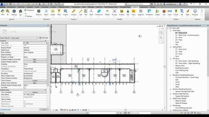Screen dimensions: 209x117
Task: Click Edit for Graphic Display Options
Action: [35, 62]
